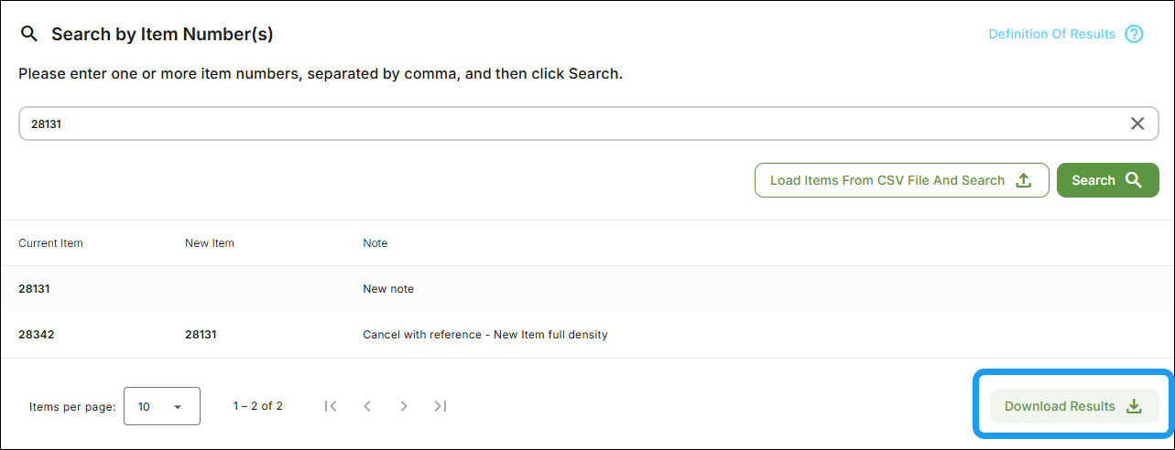
Task: Go to the first page of results
Action: [331, 406]
